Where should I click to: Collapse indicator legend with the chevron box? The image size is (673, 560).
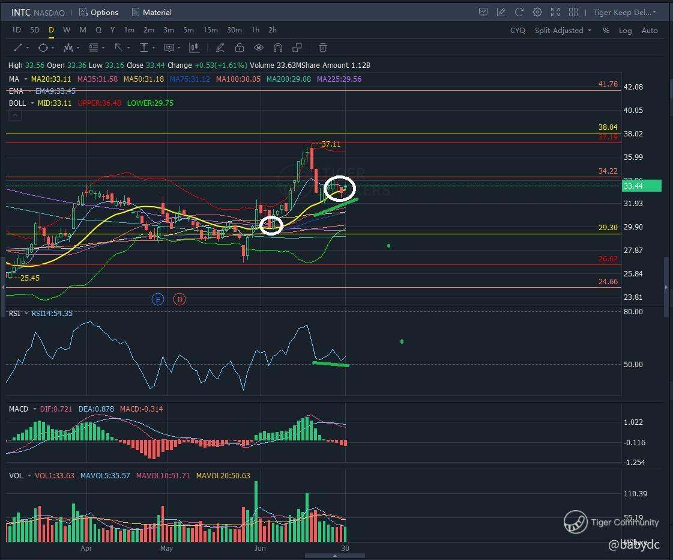coord(15,115)
